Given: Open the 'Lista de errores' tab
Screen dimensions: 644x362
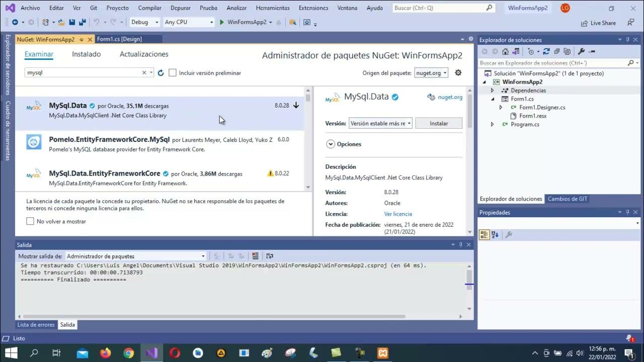Looking at the screenshot, I should (36, 325).
